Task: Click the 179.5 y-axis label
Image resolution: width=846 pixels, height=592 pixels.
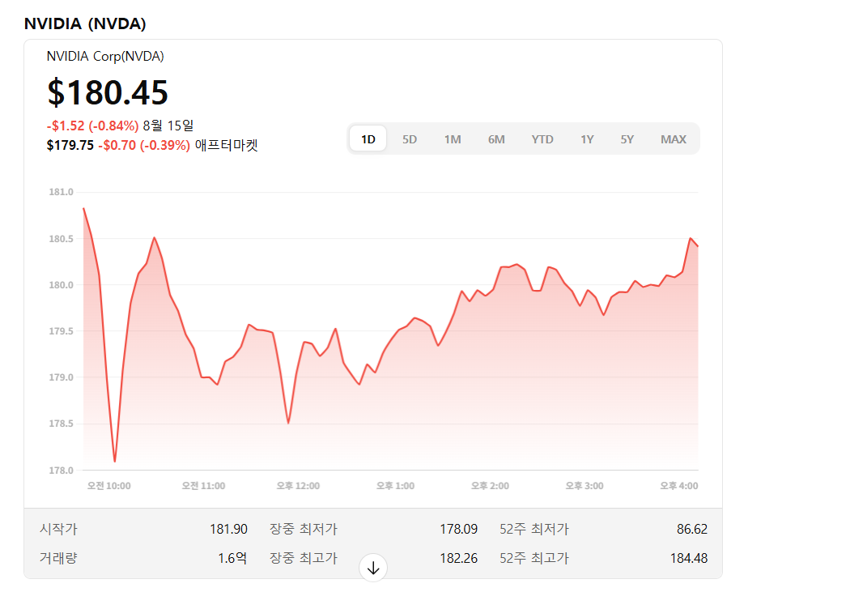Action: (61, 330)
